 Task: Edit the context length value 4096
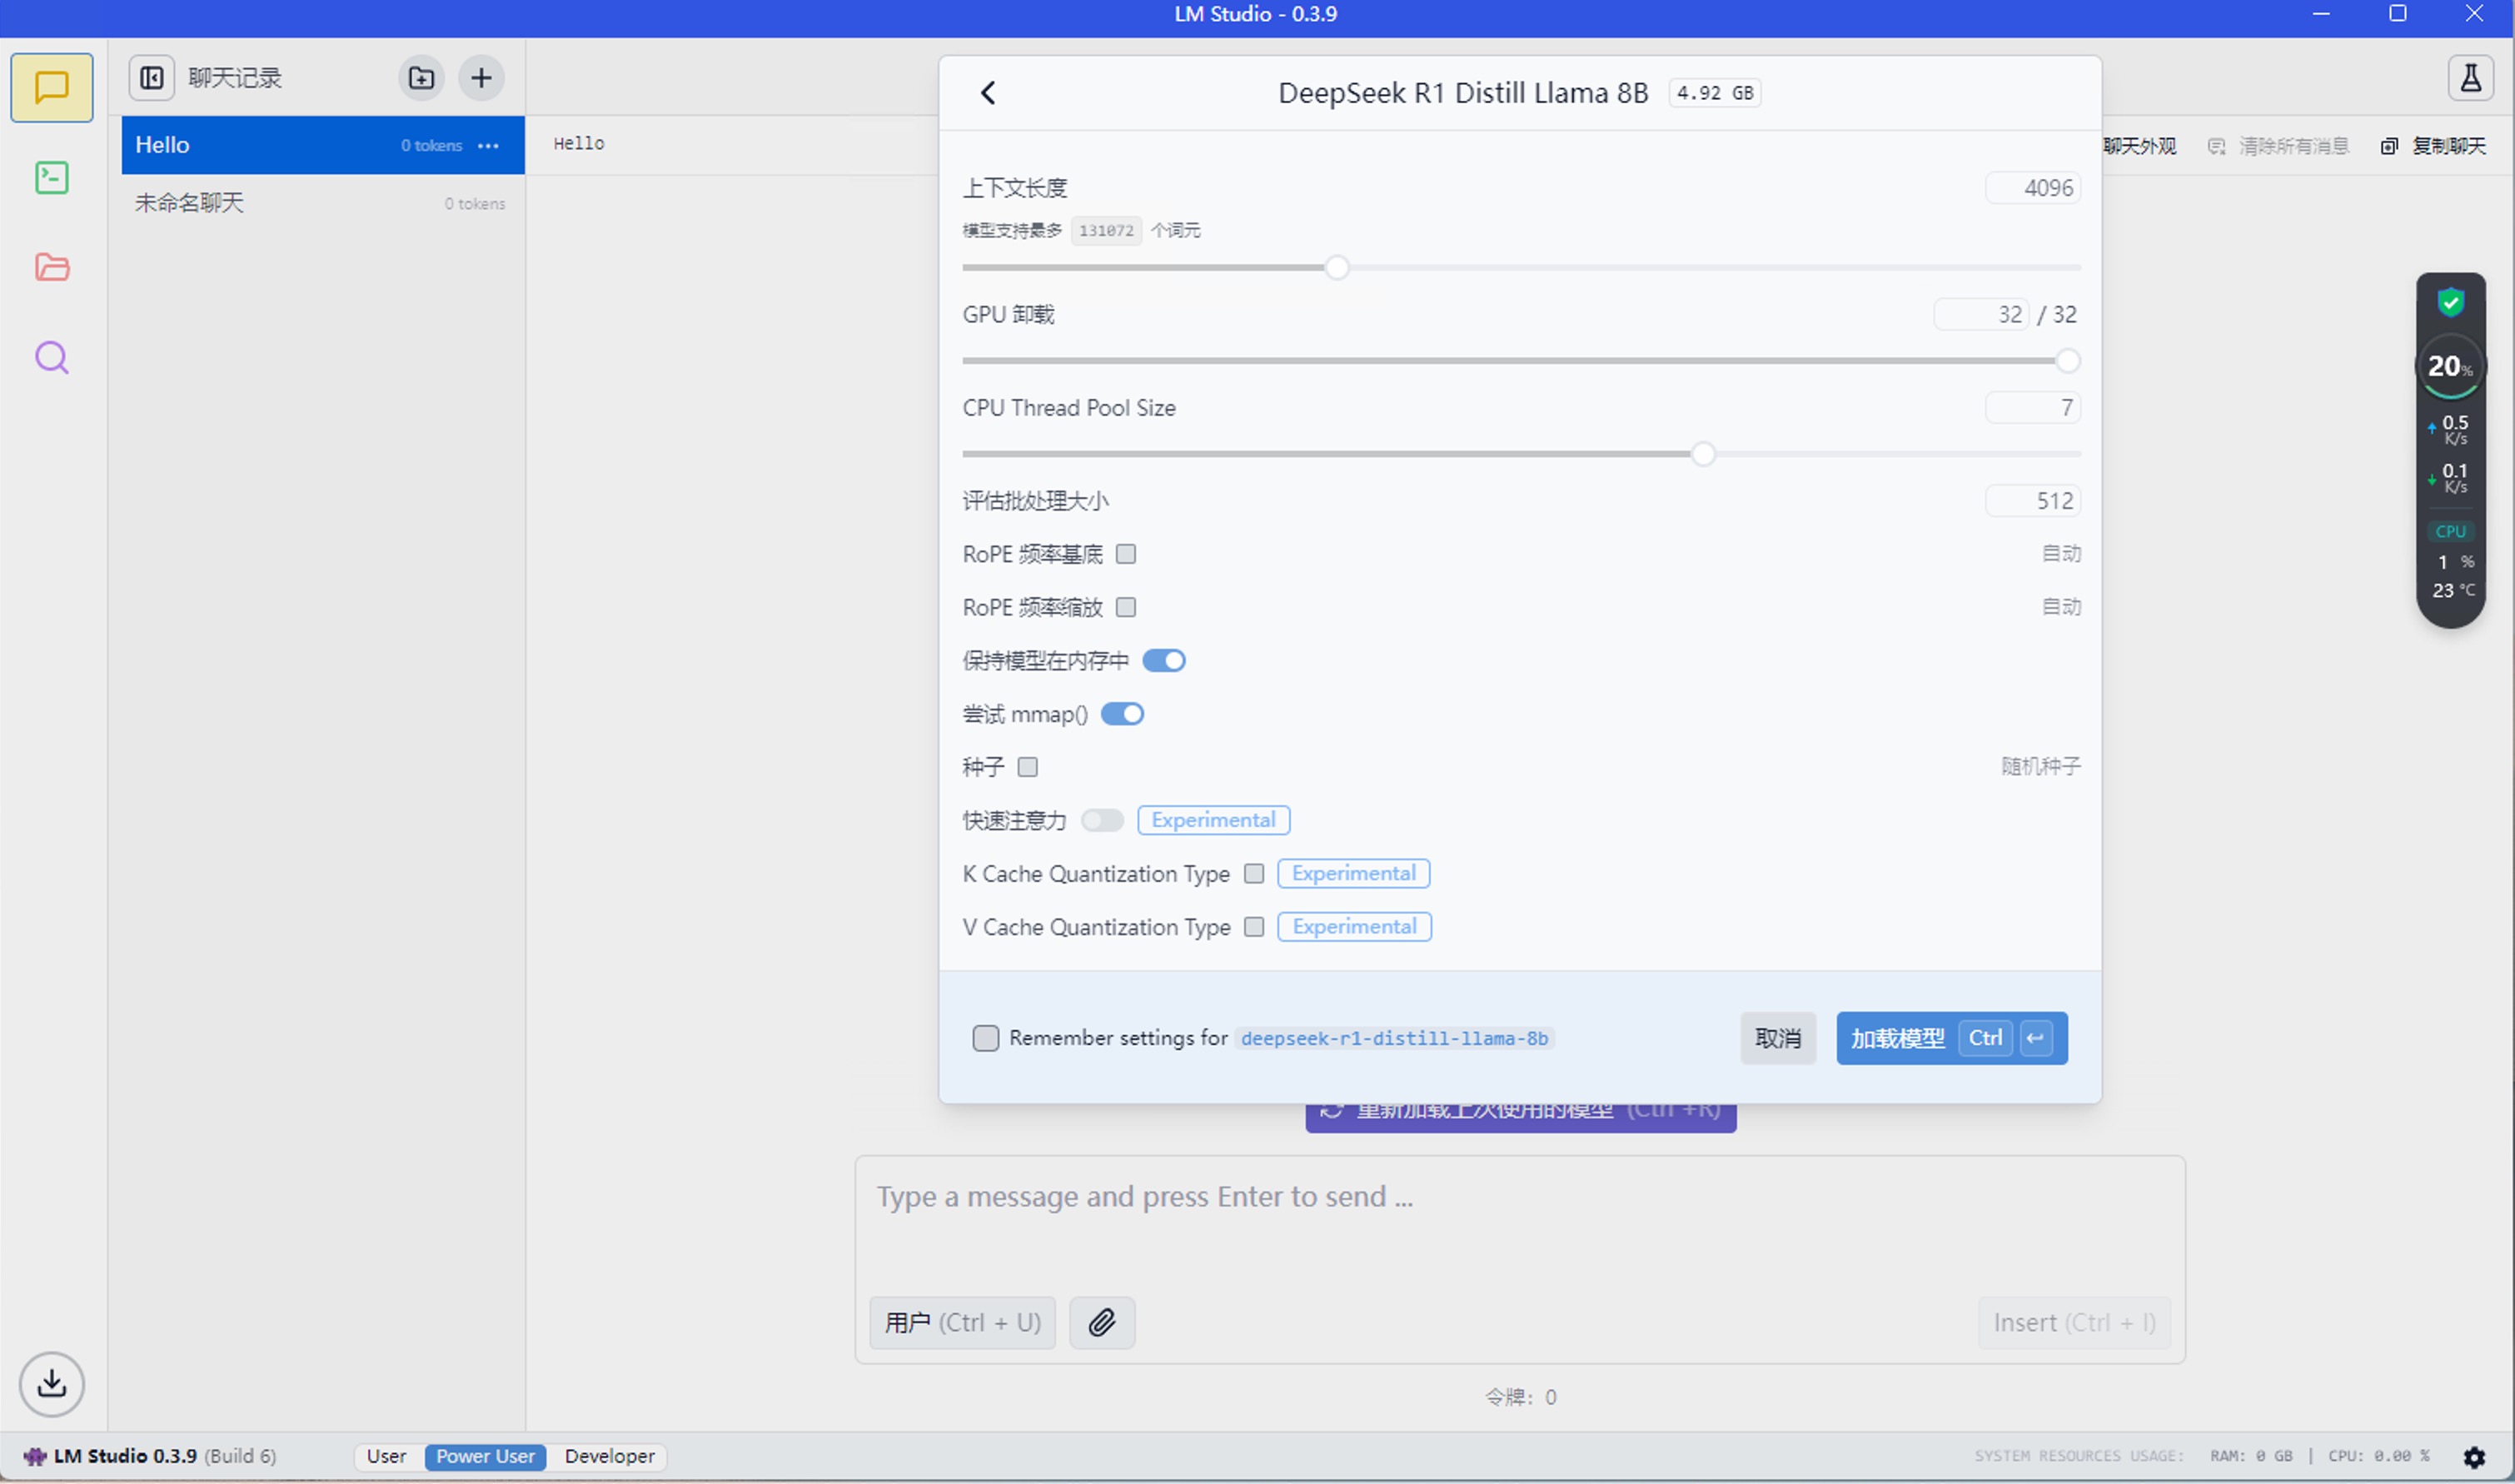(2032, 188)
